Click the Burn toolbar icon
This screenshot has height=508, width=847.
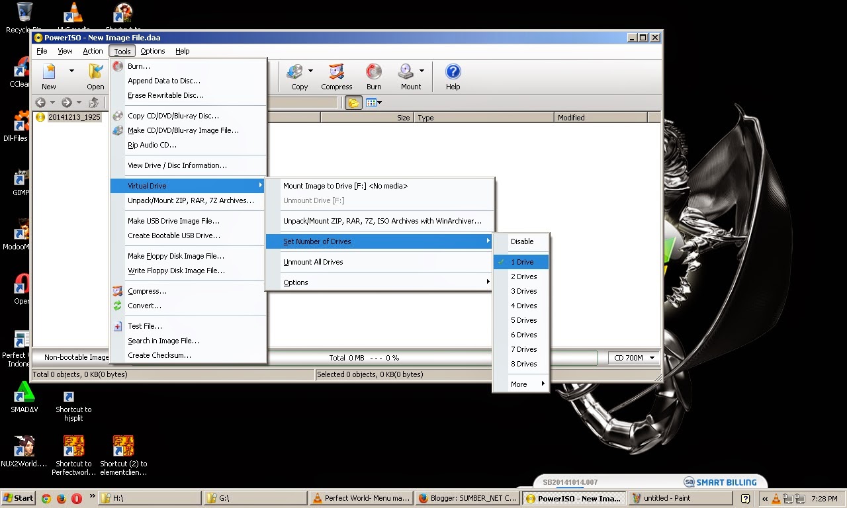point(374,77)
